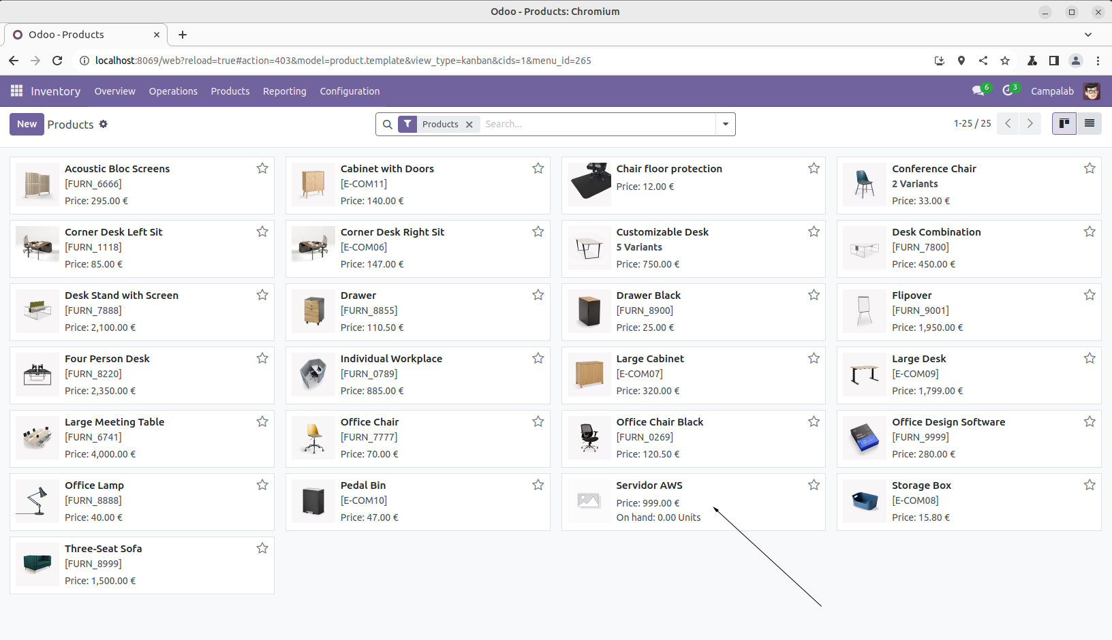This screenshot has width=1112, height=640.
Task: Remove the Products filter tag
Action: [x=469, y=125]
